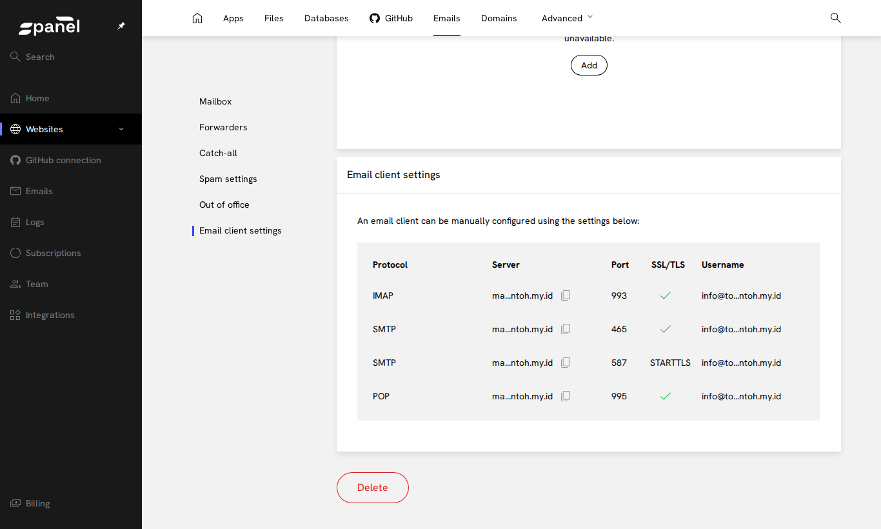Open Spam settings
This screenshot has width=881, height=529.
(x=228, y=179)
